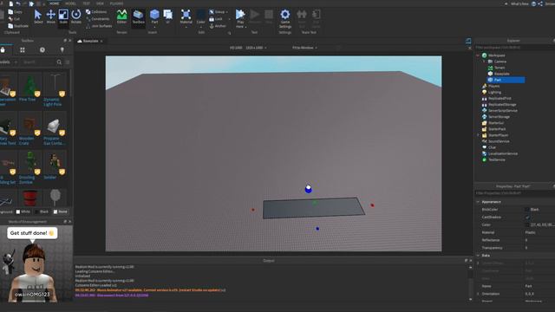
Task: Open the viewport resolution dropdown
Action: (257, 48)
